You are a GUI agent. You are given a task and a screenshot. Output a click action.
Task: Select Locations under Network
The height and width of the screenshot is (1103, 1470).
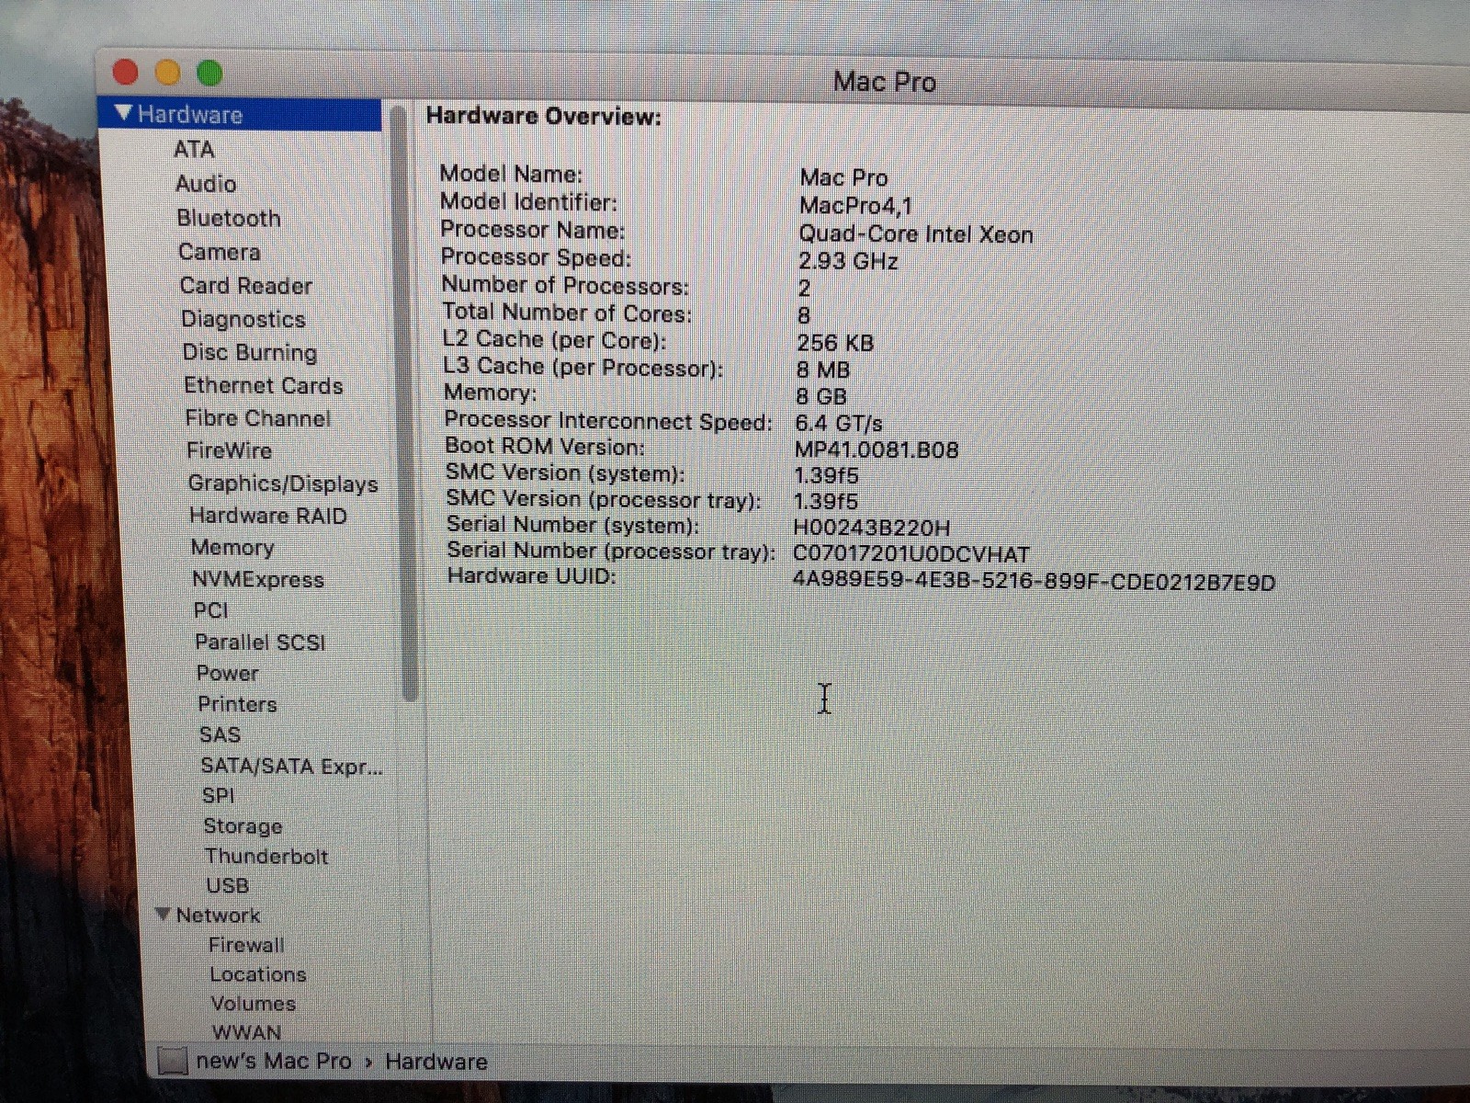pyautogui.click(x=258, y=974)
